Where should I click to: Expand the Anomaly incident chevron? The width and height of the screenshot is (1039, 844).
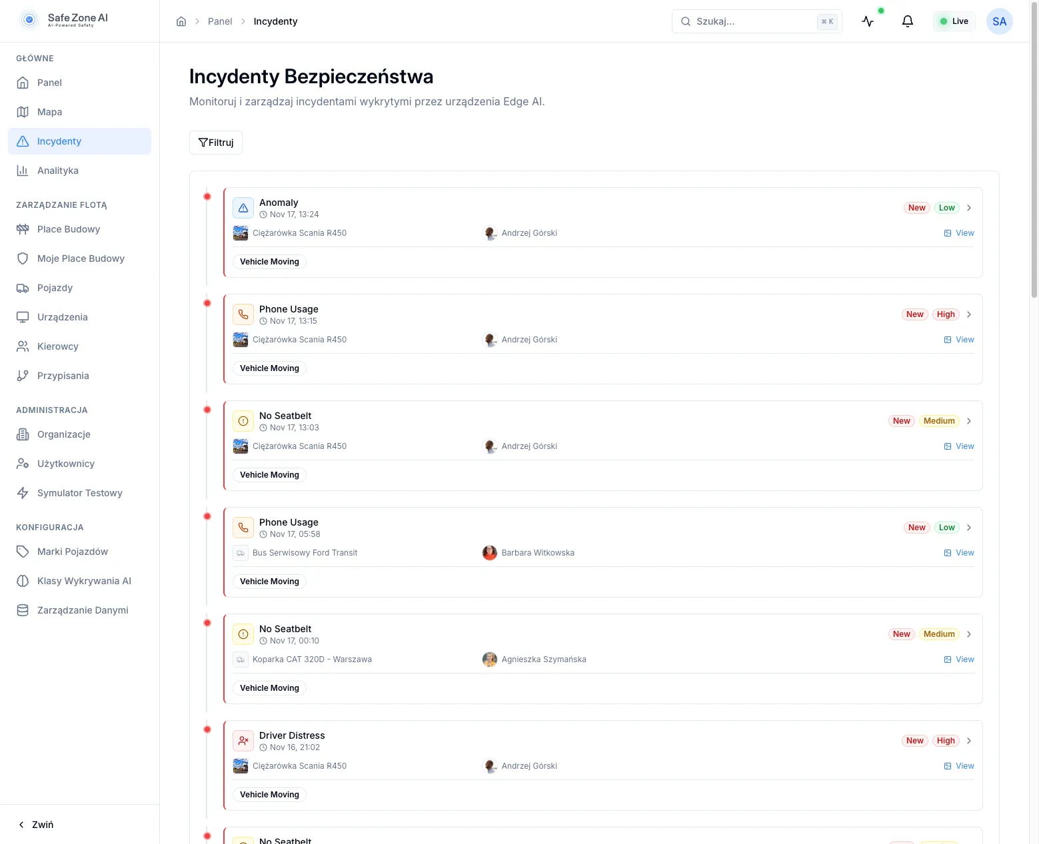click(x=969, y=208)
